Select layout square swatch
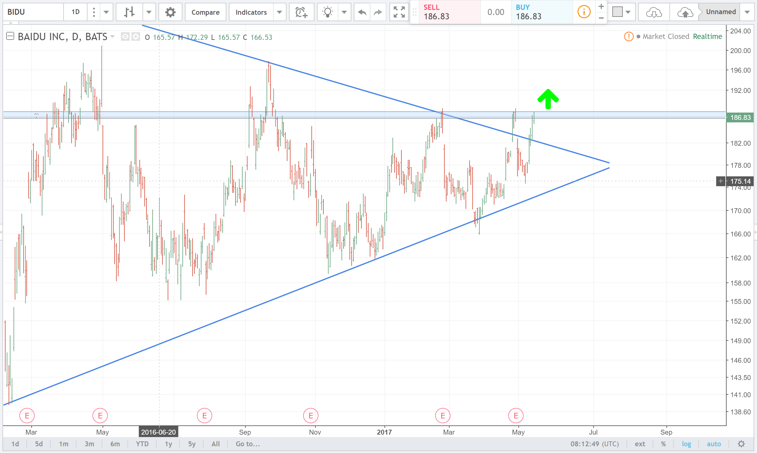The height and width of the screenshot is (453, 757). 617,12
